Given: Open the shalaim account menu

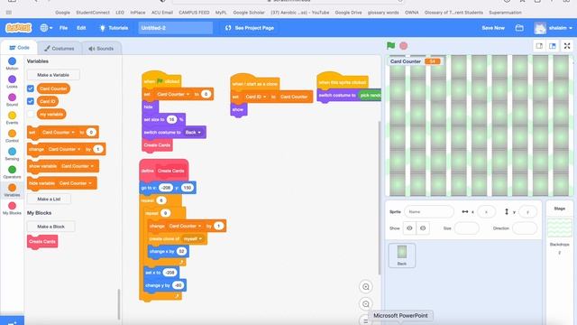Looking at the screenshot, I should 554,28.
